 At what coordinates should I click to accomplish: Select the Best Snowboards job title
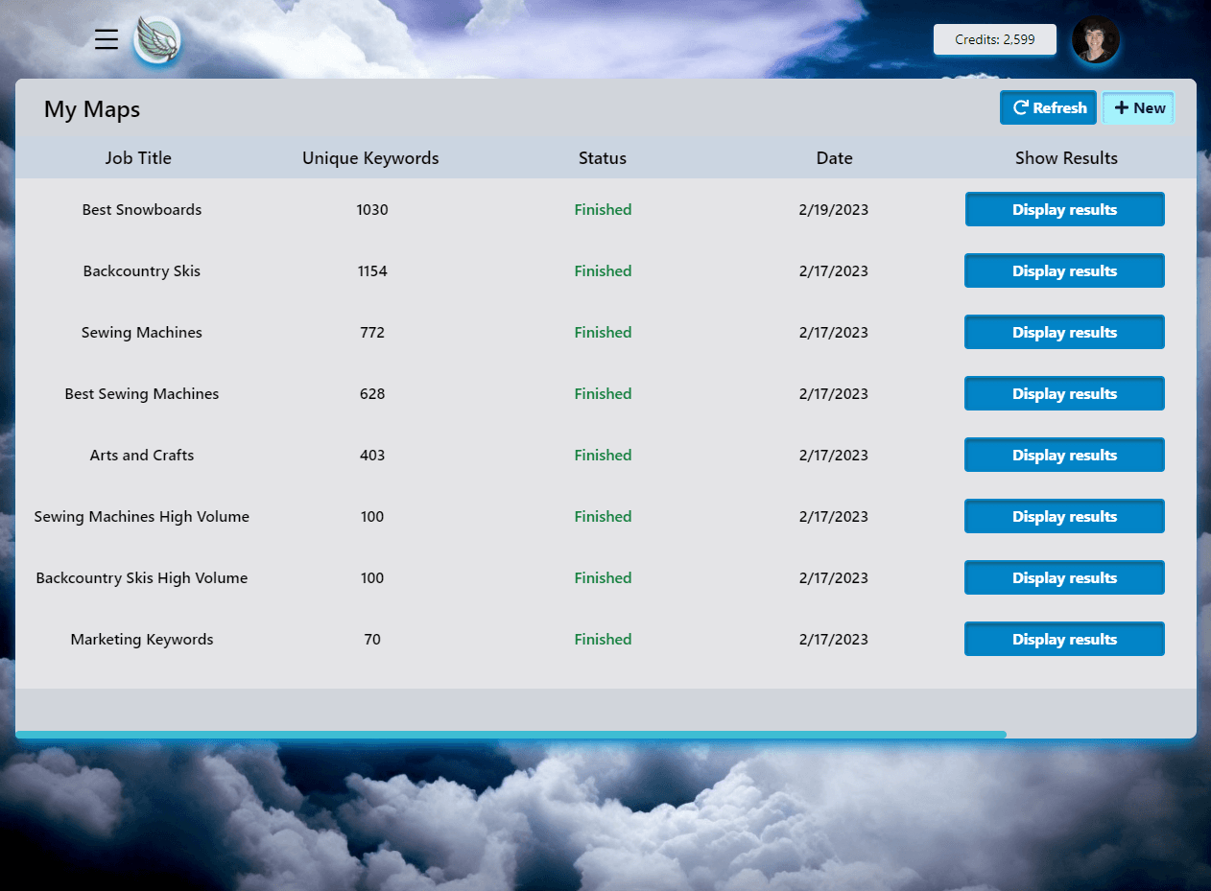click(x=142, y=209)
